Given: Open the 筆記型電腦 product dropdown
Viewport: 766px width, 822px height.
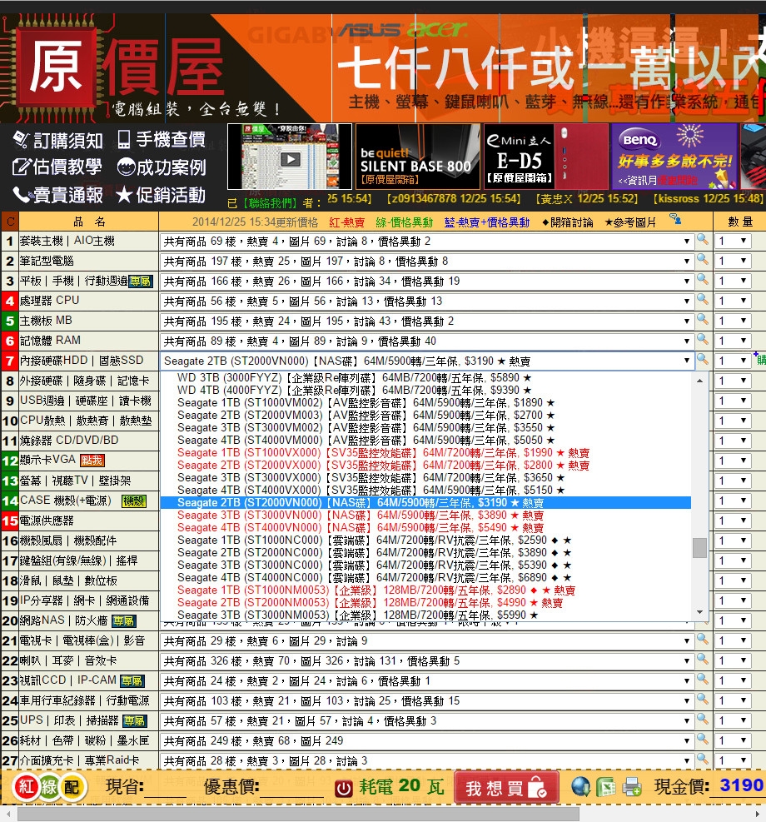Looking at the screenshot, I should coord(427,261).
